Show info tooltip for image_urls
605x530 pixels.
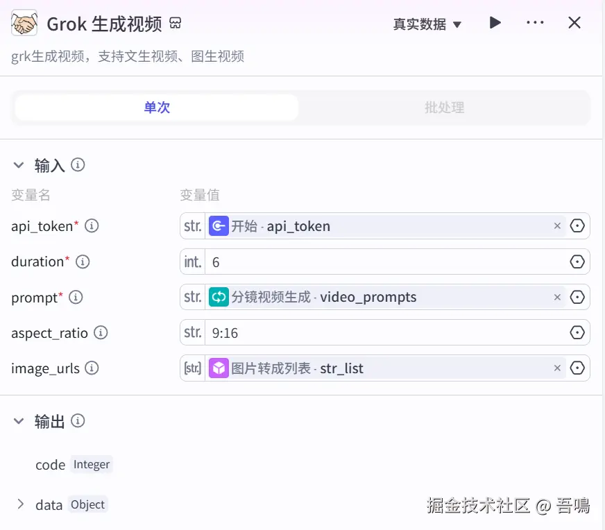click(x=92, y=368)
